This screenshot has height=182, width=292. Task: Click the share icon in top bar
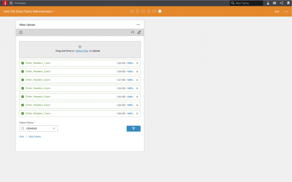pos(281,3)
